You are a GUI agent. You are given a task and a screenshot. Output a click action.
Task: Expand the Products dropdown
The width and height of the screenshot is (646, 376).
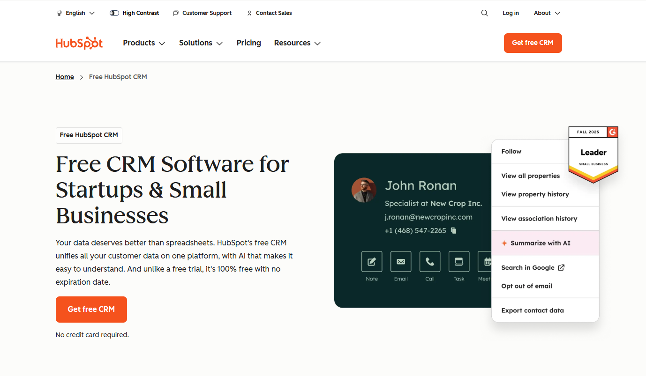click(143, 43)
